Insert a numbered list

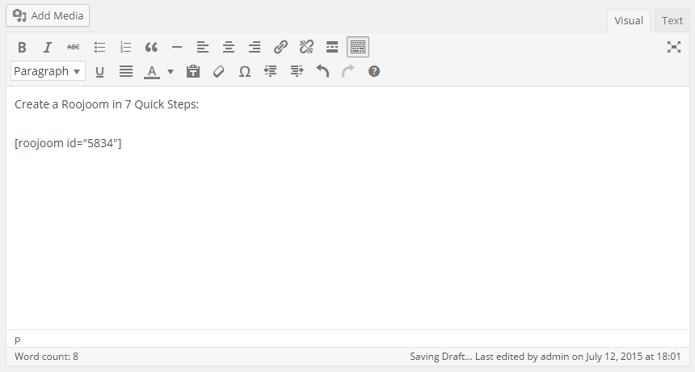[x=125, y=47]
